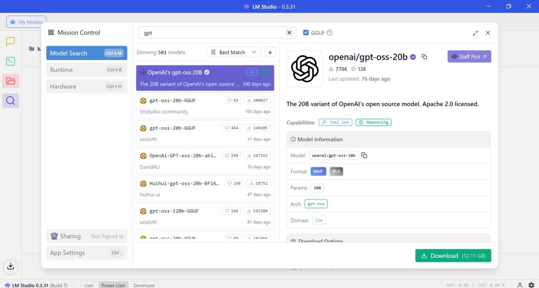This screenshot has width=539, height=288.
Task: Collapse the Model Information section
Action: click(x=388, y=139)
